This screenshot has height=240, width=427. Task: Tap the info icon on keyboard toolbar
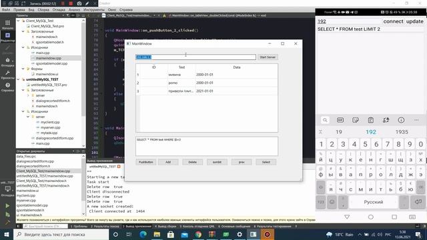(401, 120)
